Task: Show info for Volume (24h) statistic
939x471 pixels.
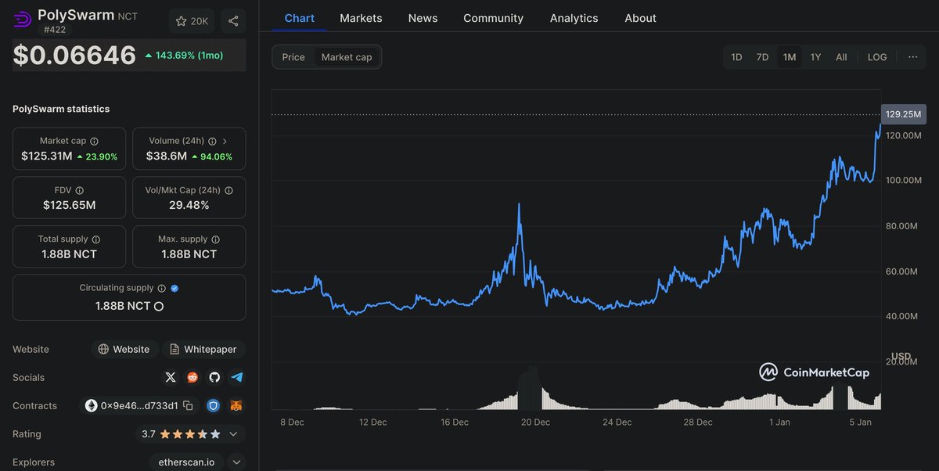Action: (x=212, y=141)
